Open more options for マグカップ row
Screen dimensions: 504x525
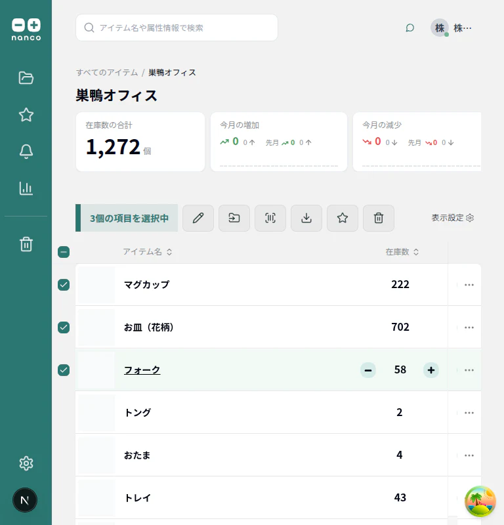click(x=469, y=285)
